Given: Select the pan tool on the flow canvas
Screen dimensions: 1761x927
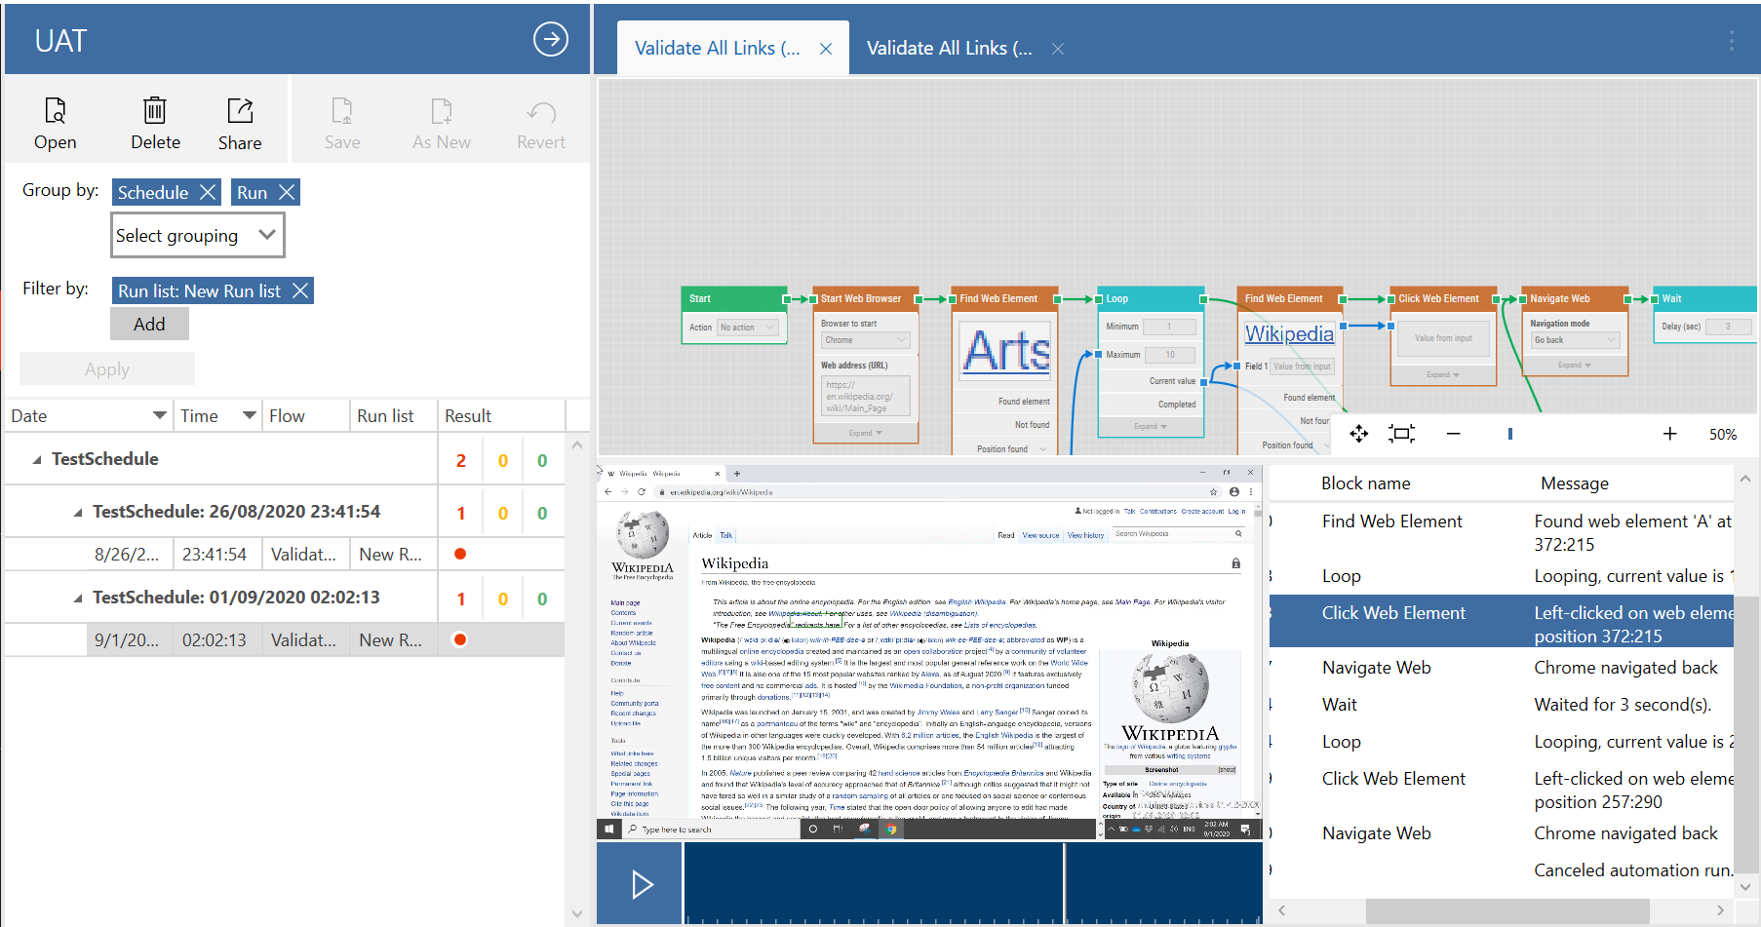Looking at the screenshot, I should [1358, 434].
